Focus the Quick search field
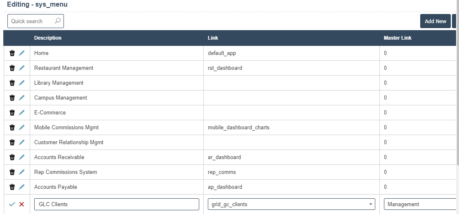The image size is (459, 214). (31, 21)
